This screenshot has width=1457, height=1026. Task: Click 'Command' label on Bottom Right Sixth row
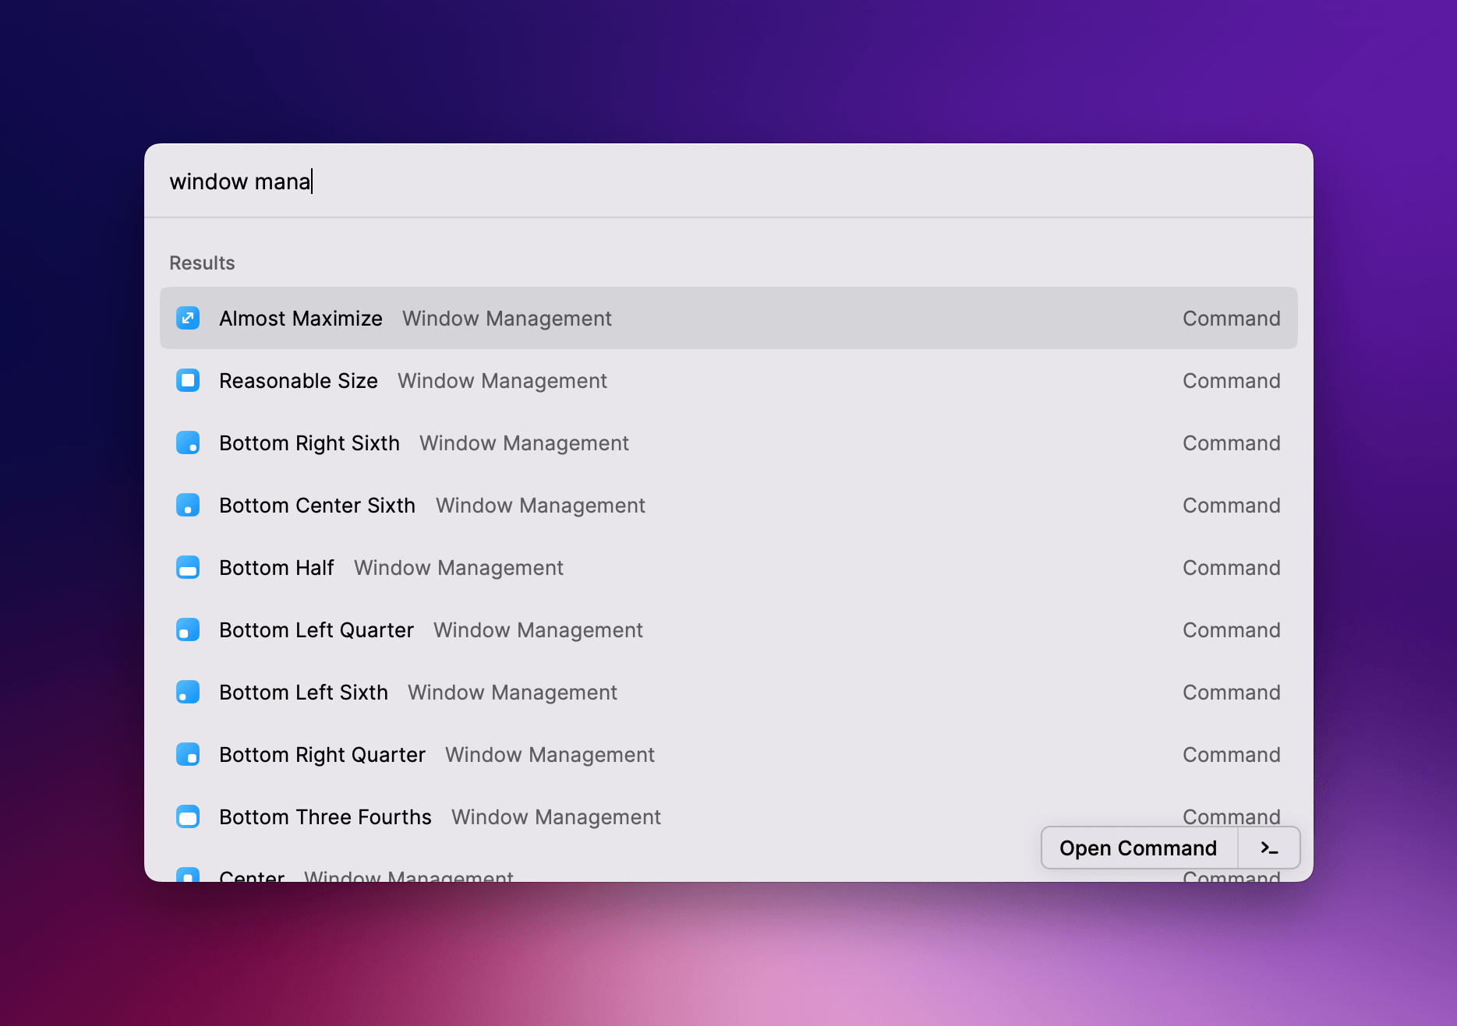point(1232,443)
